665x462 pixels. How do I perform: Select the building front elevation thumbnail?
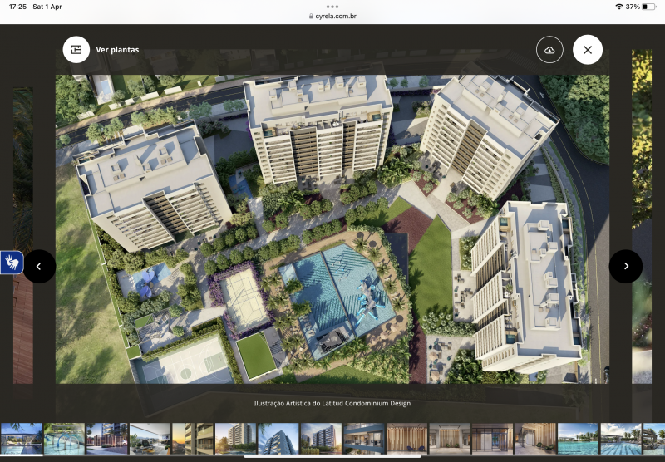(321, 439)
